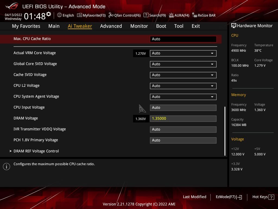Viewport: 278px width, 209px height.
Task: Click the Version 2.21.1278 copyright text
Action: [139, 204]
